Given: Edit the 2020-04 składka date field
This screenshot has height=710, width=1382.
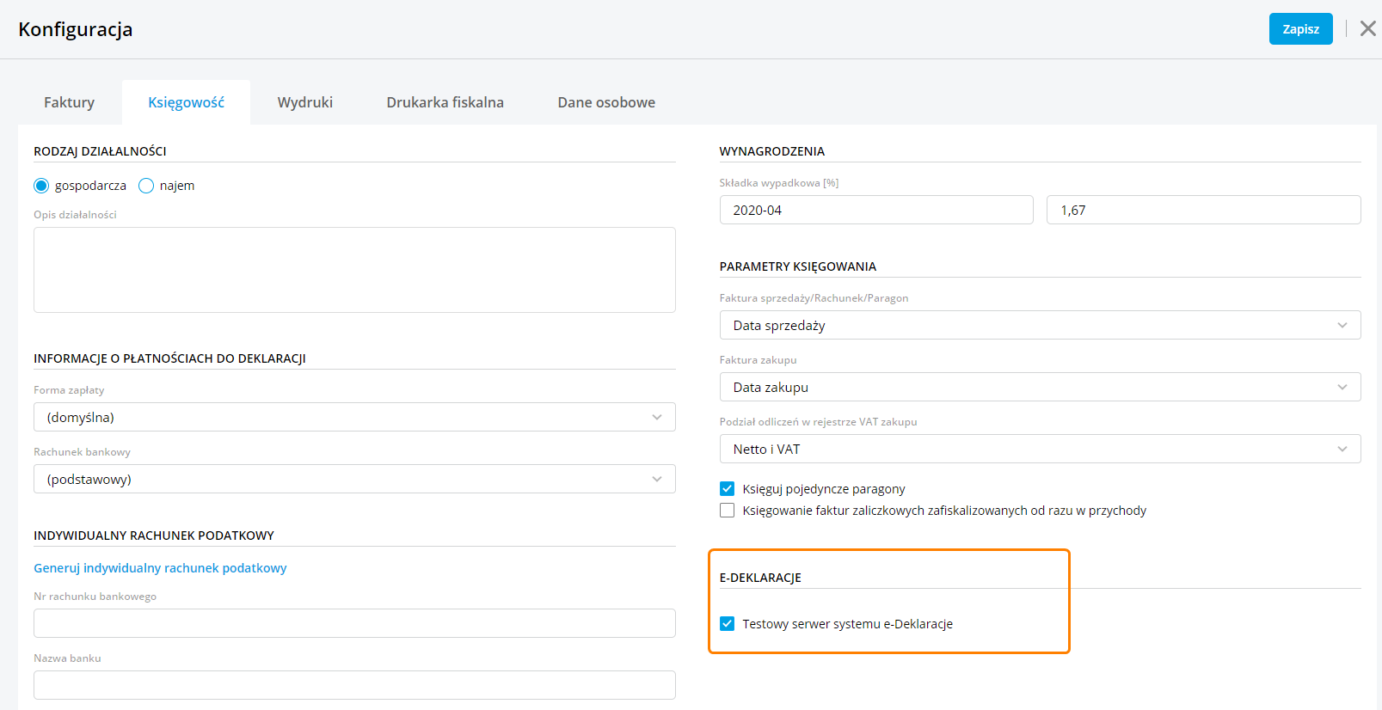Looking at the screenshot, I should 875,210.
